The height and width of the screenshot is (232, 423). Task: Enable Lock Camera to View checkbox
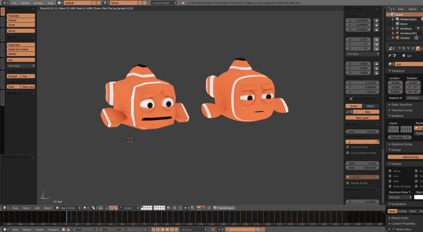[348, 152]
